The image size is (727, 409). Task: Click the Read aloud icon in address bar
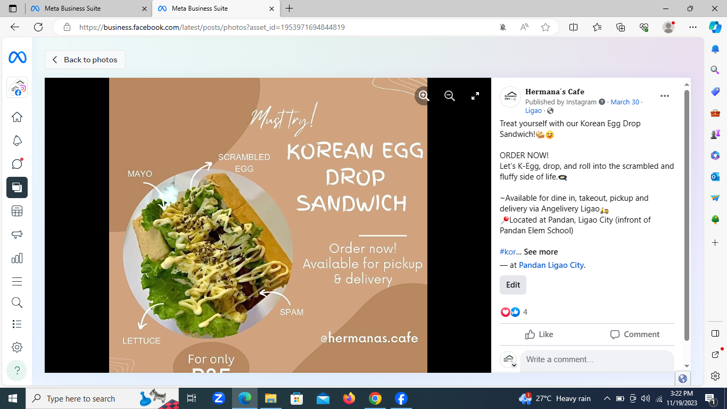click(524, 27)
